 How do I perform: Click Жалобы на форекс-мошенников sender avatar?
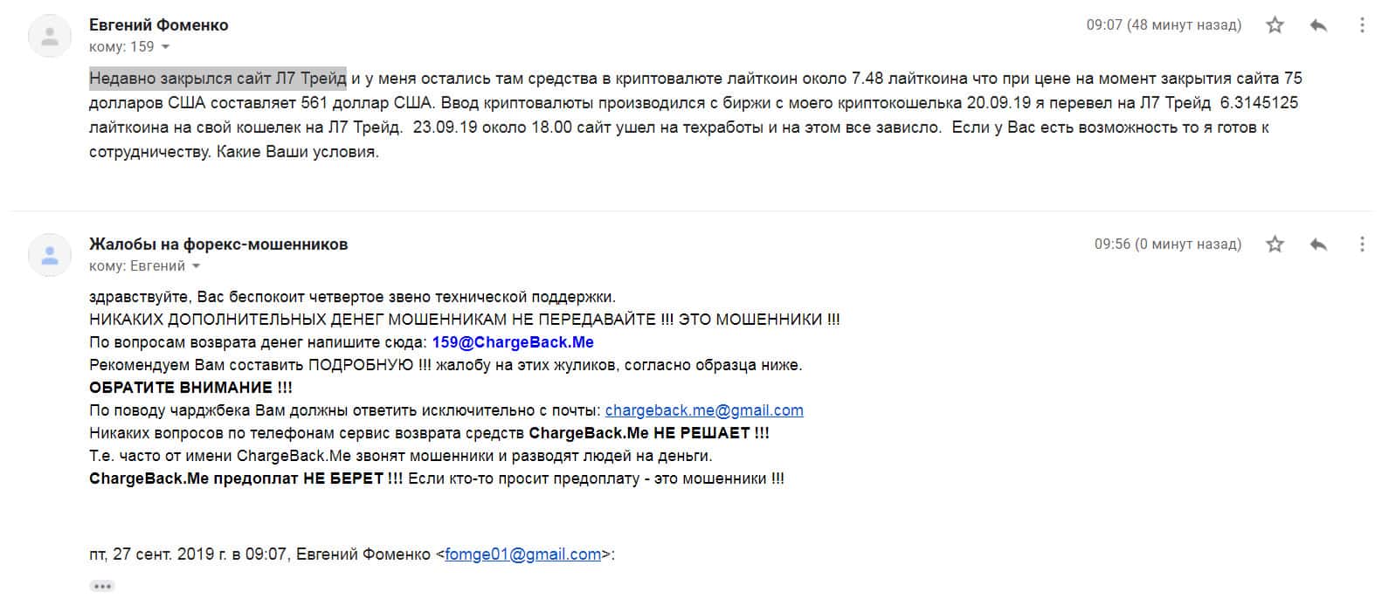coord(50,255)
